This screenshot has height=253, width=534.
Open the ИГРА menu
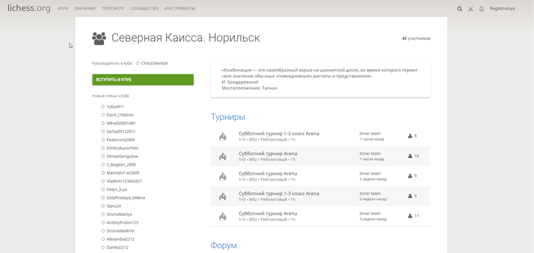[x=63, y=9]
